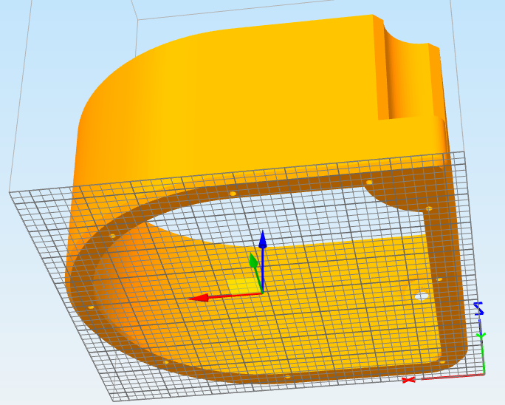Click the red X label on the corner axis
Screen dimensions: 505x405
pos(409,380)
